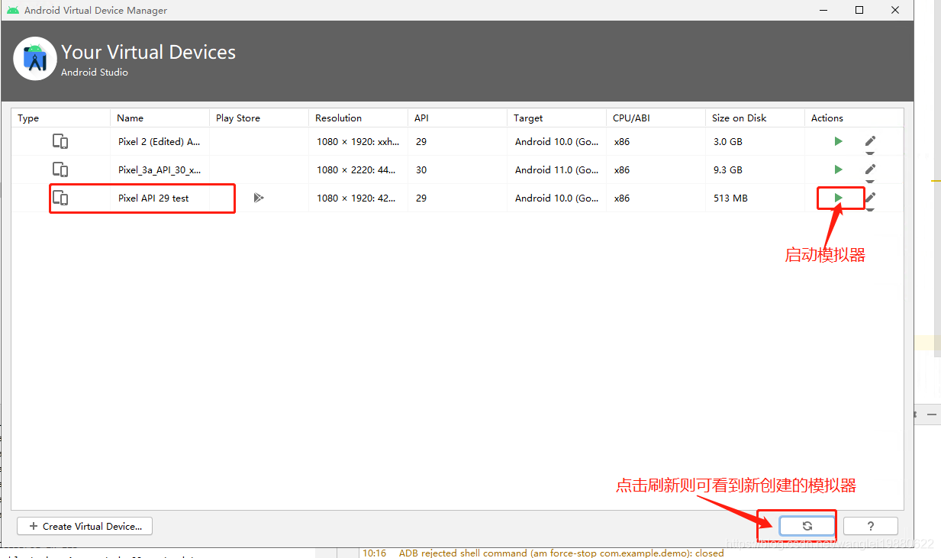
Task: Launch the Pixel_3a_API_30 emulator
Action: [838, 169]
